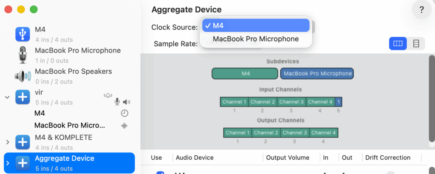Viewport: 435px width, 174px height.
Task: Choose M4 as the clock source
Action: coord(256,25)
